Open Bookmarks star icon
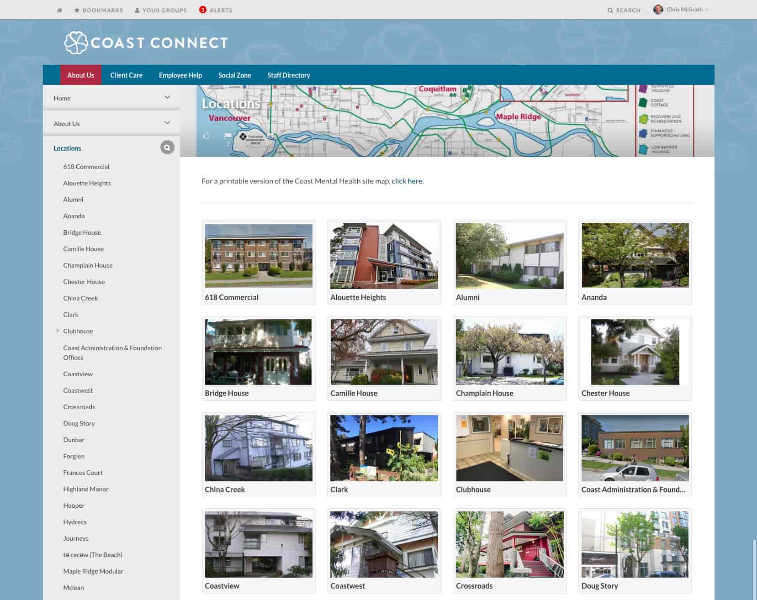Screen dimensions: 757x600 point(77,10)
